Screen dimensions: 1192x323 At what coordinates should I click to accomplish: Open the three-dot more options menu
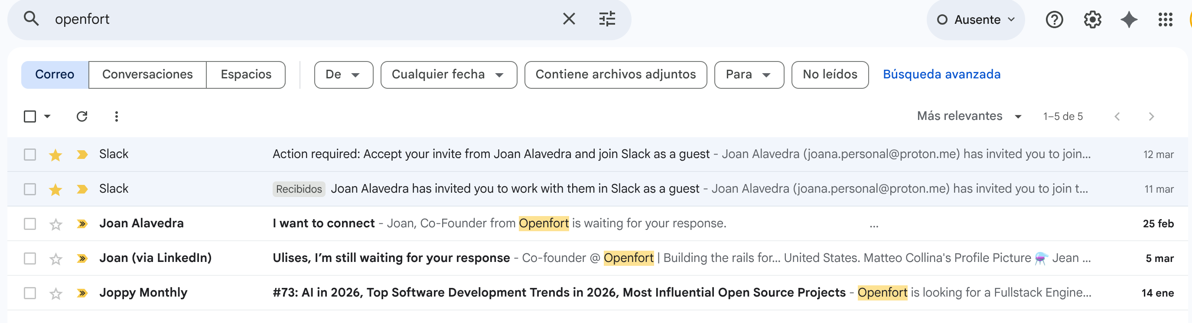coord(116,116)
